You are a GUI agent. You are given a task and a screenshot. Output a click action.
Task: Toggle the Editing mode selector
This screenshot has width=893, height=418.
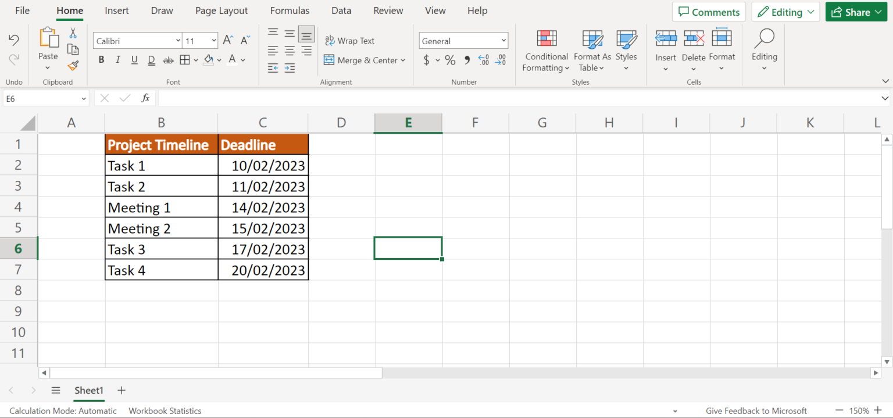point(785,12)
